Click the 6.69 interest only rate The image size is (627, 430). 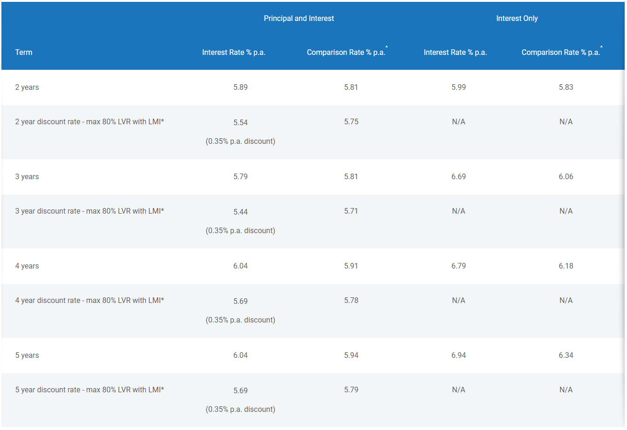click(458, 177)
